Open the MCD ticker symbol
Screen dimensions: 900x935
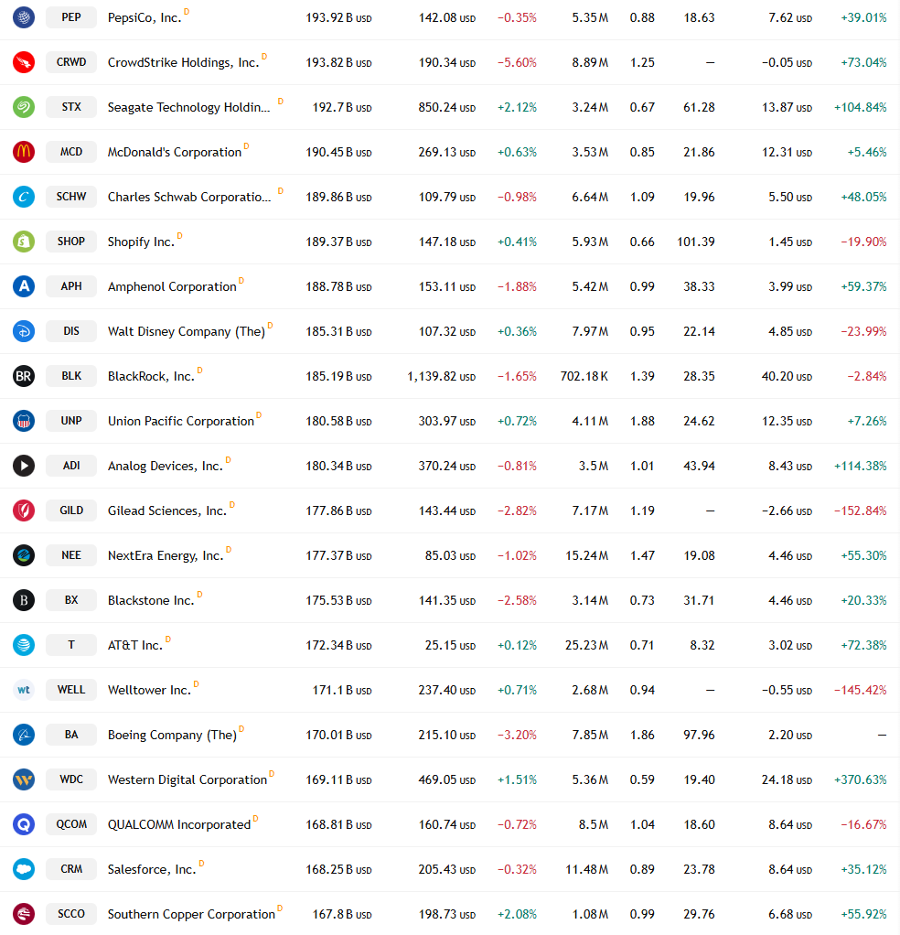pyautogui.click(x=71, y=152)
